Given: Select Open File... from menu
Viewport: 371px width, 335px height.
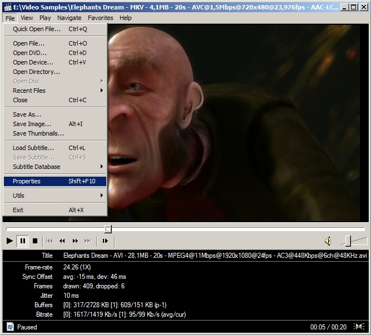Looking at the screenshot, I should tap(55, 43).
